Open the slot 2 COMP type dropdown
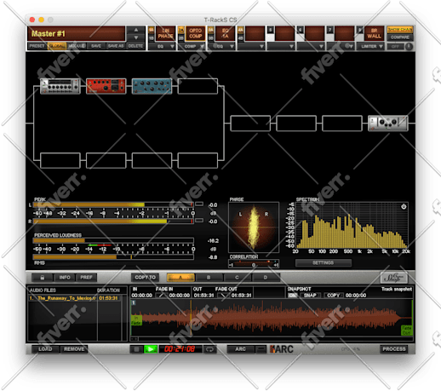This screenshot has height=391, width=441. pos(192,46)
